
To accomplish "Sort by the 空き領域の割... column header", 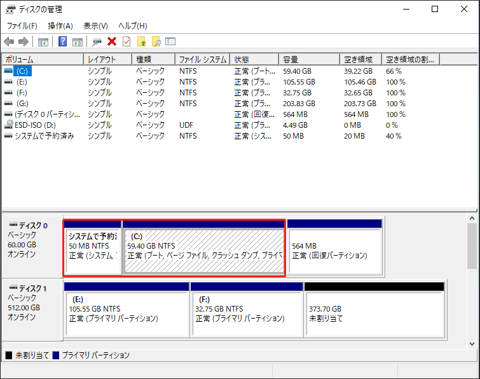I will 411,59.
